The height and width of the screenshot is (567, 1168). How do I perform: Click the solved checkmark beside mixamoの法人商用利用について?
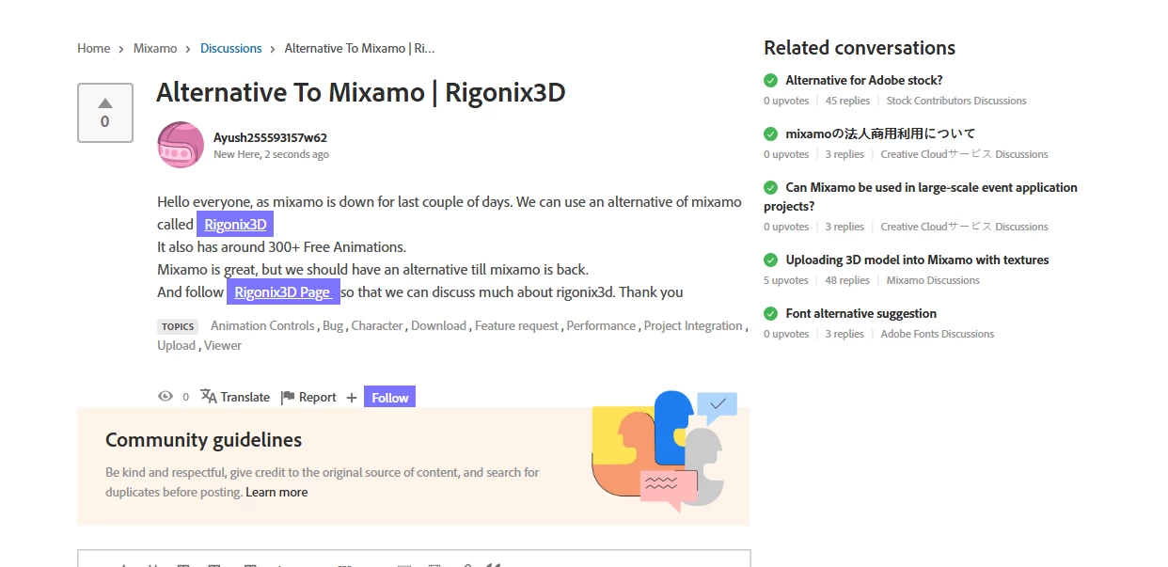point(771,134)
